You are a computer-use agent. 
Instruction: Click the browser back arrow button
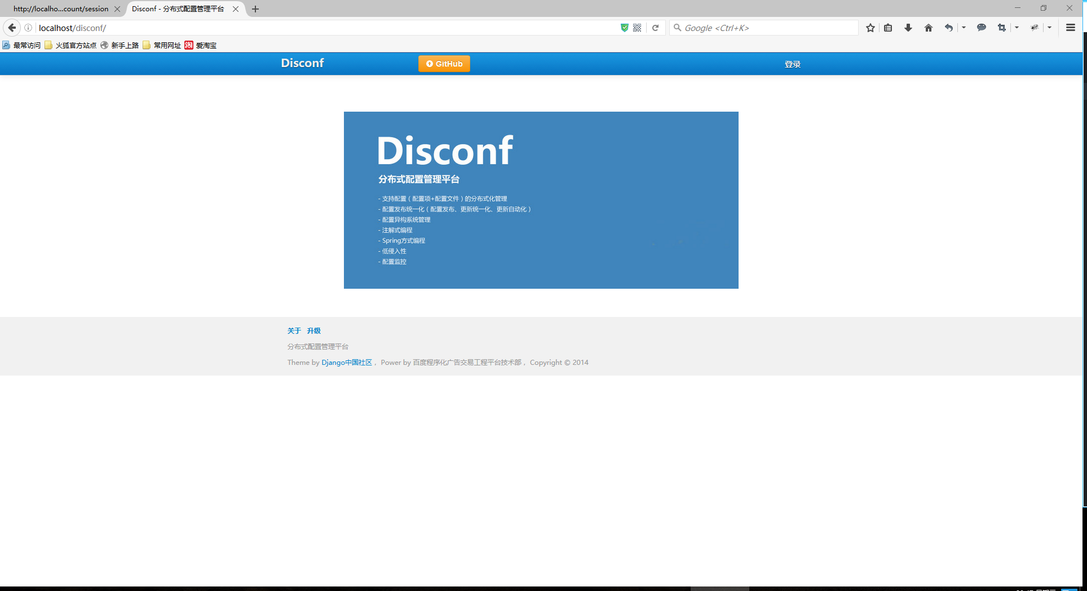(12, 28)
